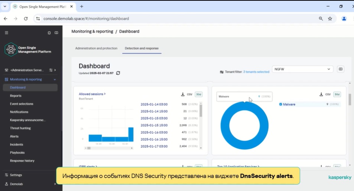Open Response history
Viewport: 354px width, 191px height.
pyautogui.click(x=22, y=161)
